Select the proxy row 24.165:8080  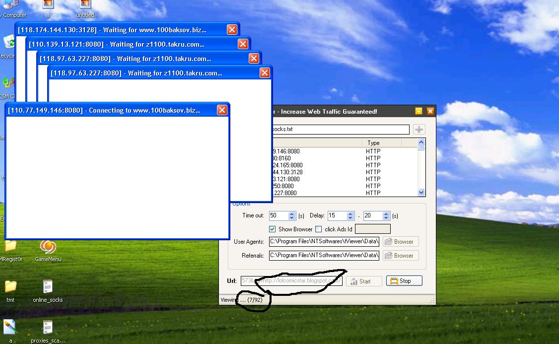344,165
